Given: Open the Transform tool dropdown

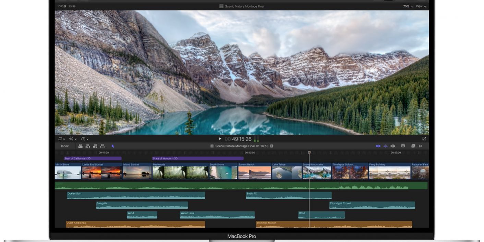Looking at the screenshot, I should (x=61, y=139).
